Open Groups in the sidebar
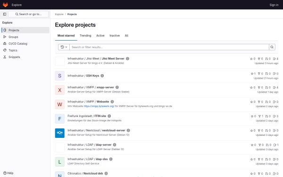283x177 pixels. point(25,37)
